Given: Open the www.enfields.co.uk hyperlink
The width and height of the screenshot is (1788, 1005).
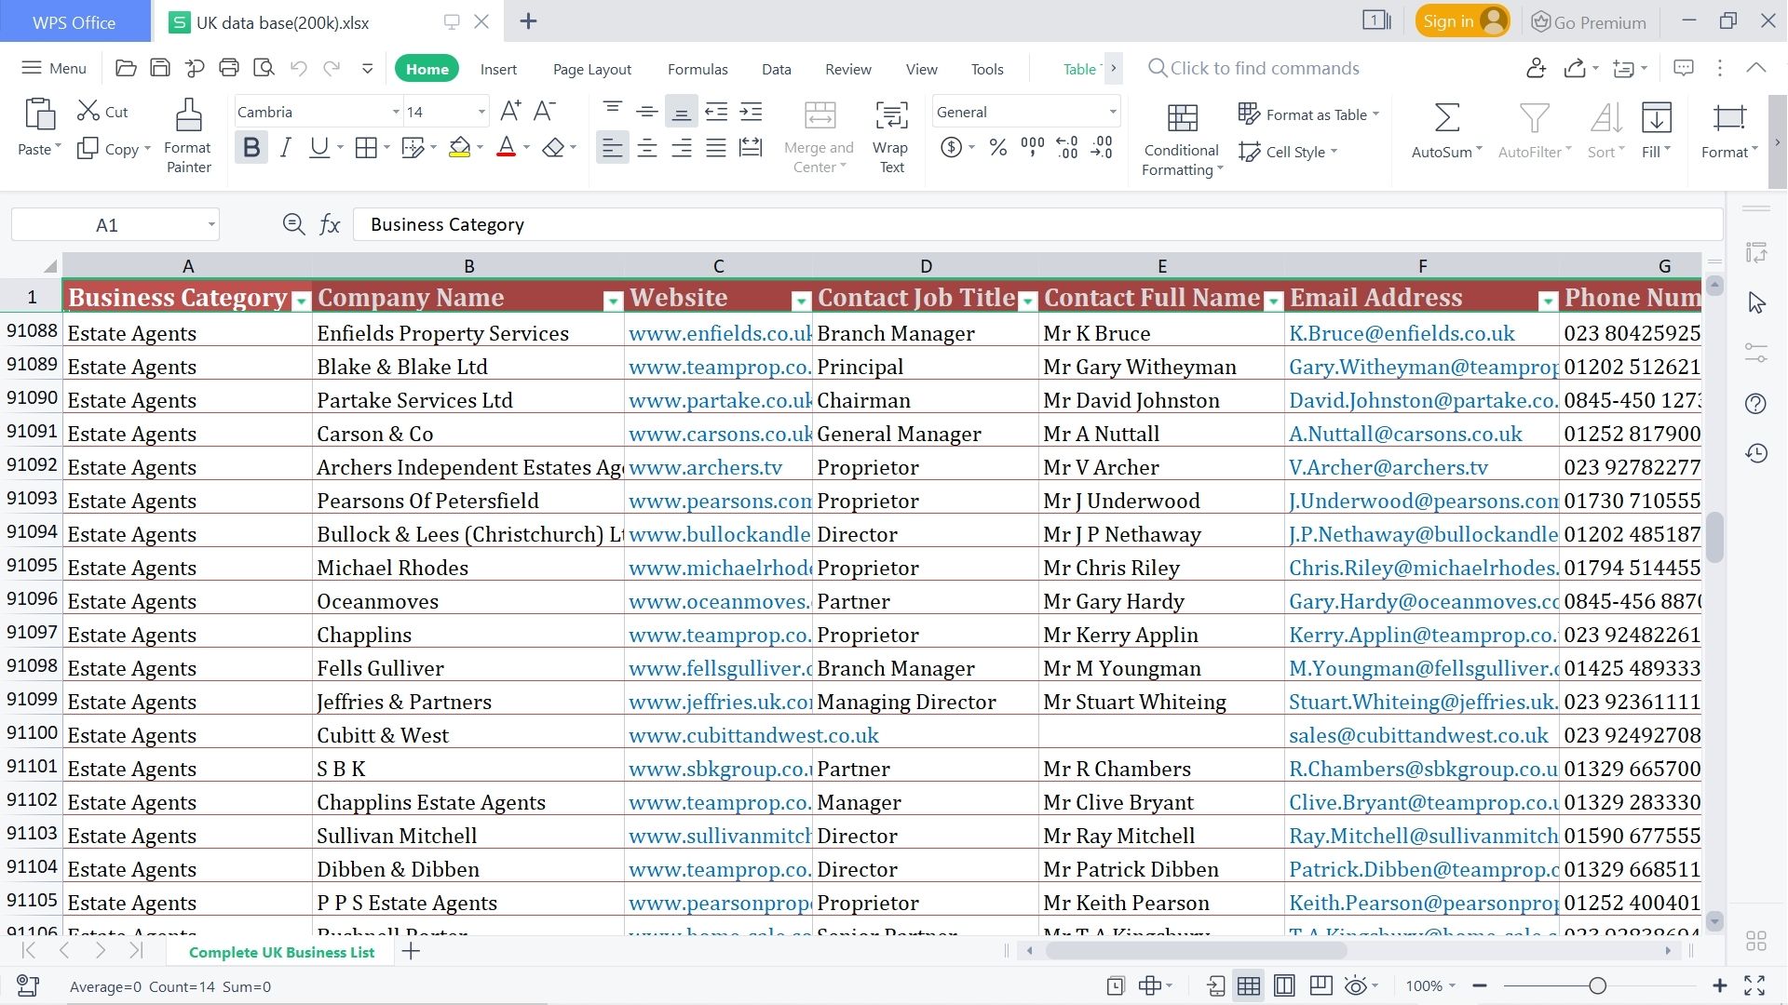Looking at the screenshot, I should tap(717, 332).
